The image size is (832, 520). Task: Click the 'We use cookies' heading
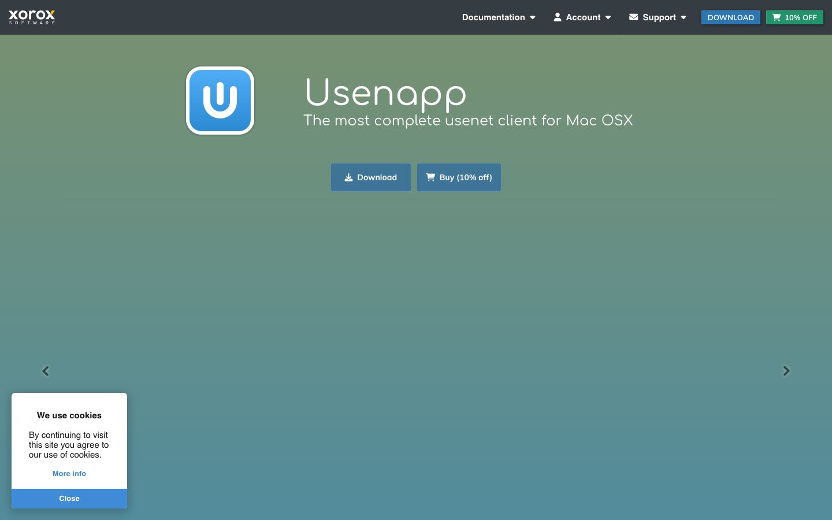coord(69,415)
